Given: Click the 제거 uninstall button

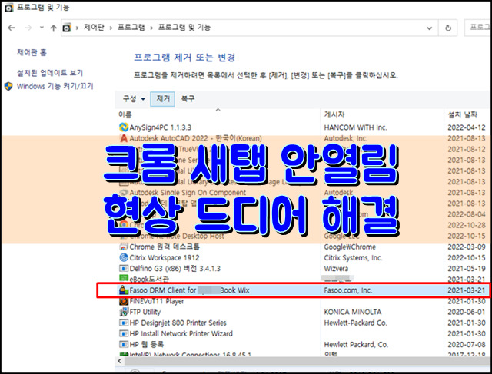Looking at the screenshot, I should pyautogui.click(x=162, y=99).
